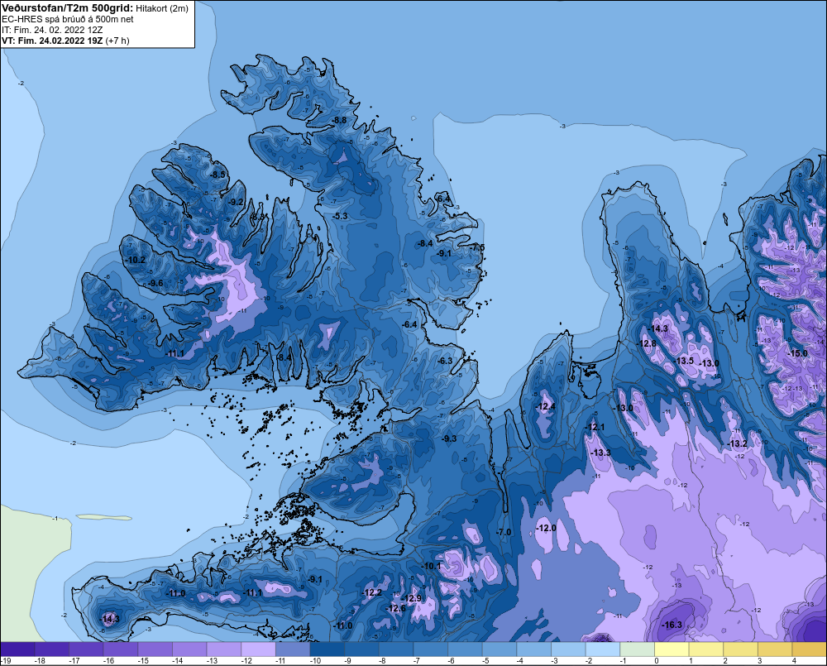The width and height of the screenshot is (827, 666).
Task: Click the -7.5 temperature label
Action: click(x=477, y=247)
